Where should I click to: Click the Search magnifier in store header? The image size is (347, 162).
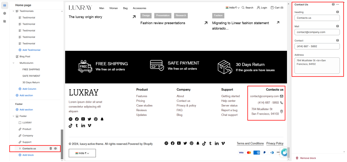[x=243, y=7]
